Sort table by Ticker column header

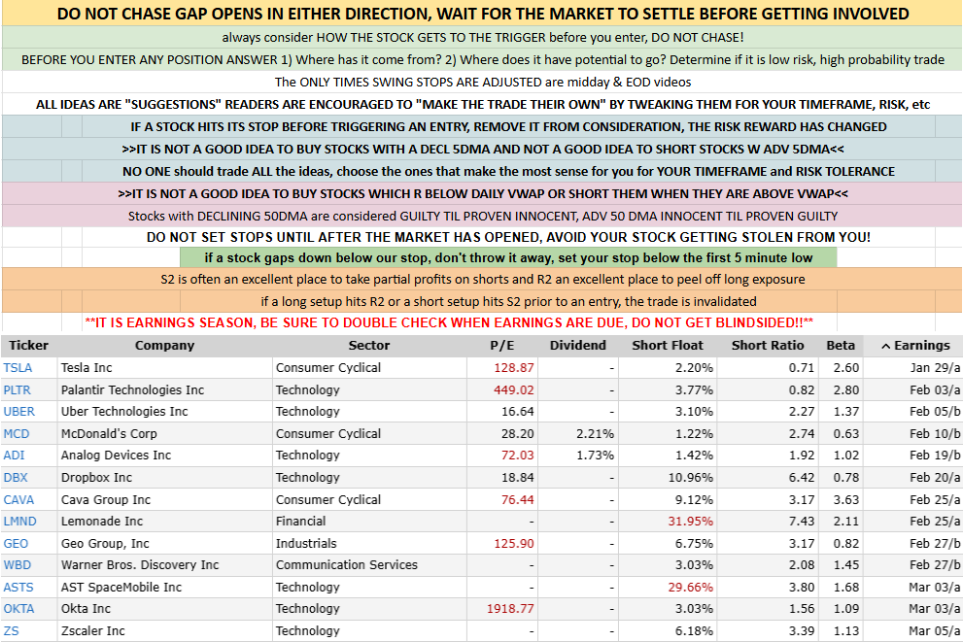click(x=29, y=345)
